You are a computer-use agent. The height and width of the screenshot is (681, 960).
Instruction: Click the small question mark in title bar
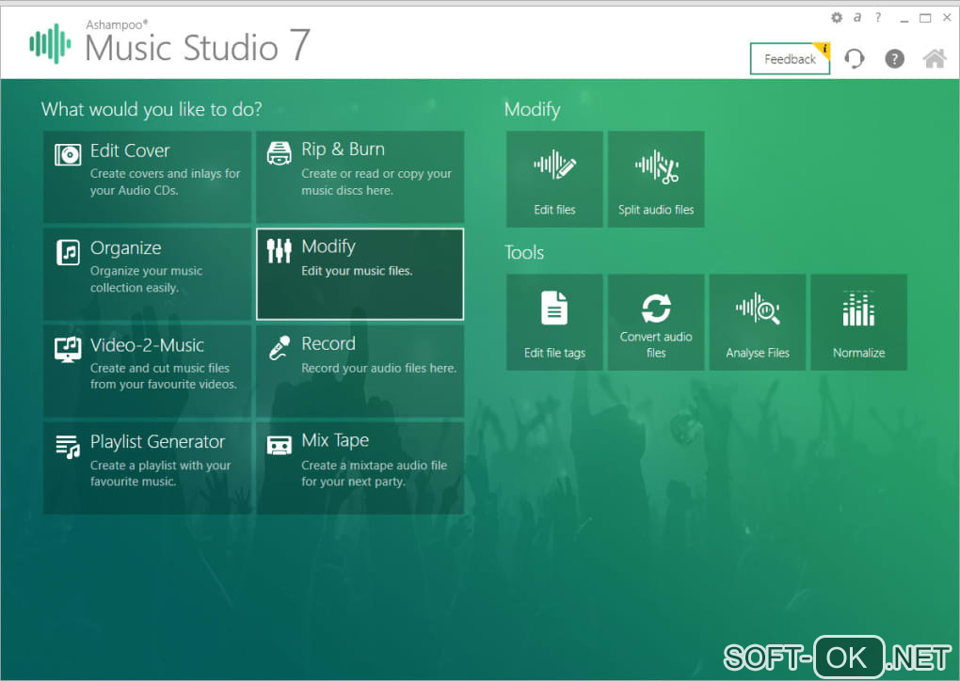point(878,18)
